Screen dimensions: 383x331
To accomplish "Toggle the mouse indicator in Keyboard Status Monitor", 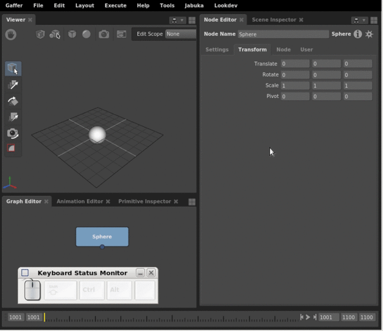I will pyautogui.click(x=32, y=290).
